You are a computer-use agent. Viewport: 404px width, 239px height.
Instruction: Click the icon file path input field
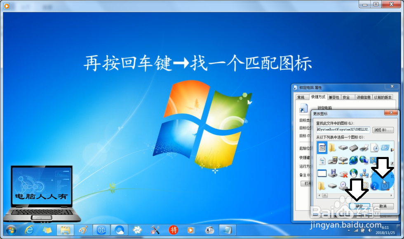tap(343, 129)
